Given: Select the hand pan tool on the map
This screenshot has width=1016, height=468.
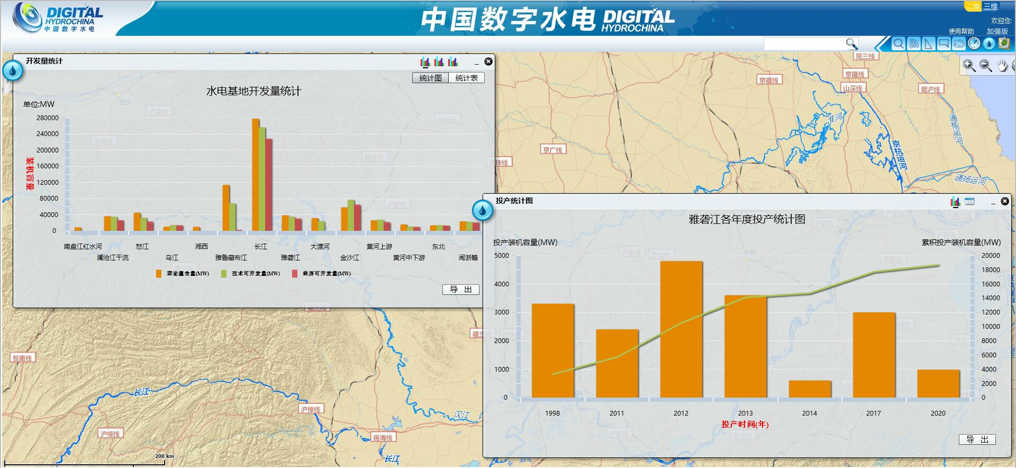Looking at the screenshot, I should 1002,66.
